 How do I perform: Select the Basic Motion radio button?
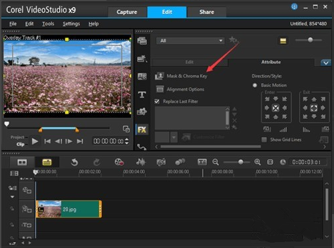[x=255, y=85]
